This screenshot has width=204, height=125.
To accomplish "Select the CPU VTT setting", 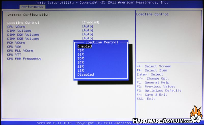I will [x=14, y=55].
